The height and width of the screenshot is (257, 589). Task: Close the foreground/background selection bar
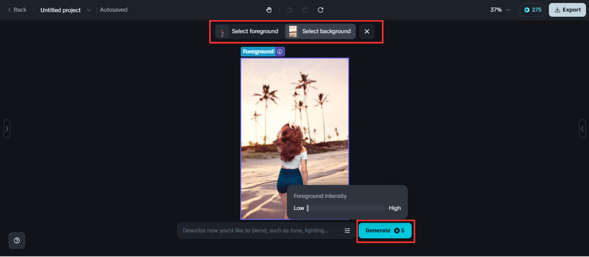tap(367, 31)
